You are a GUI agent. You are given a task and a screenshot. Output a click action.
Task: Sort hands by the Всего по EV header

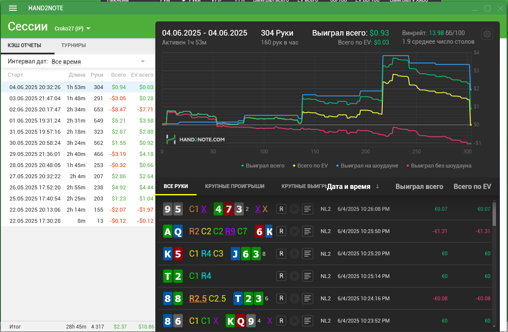coord(472,187)
